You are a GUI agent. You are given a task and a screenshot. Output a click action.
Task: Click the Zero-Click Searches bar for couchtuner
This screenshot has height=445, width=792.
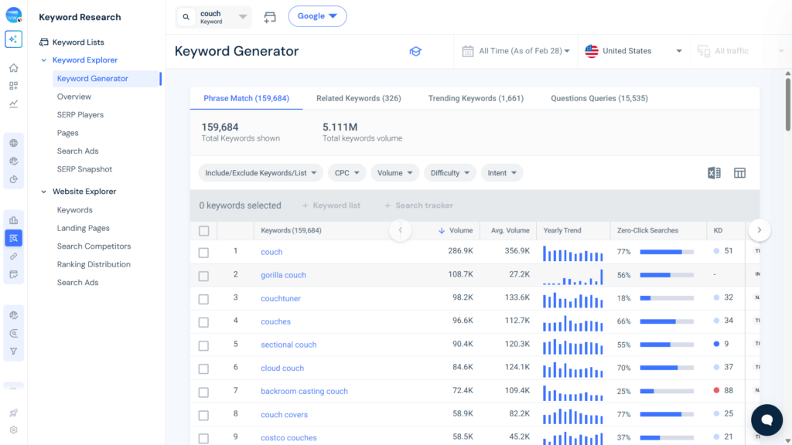tap(667, 298)
